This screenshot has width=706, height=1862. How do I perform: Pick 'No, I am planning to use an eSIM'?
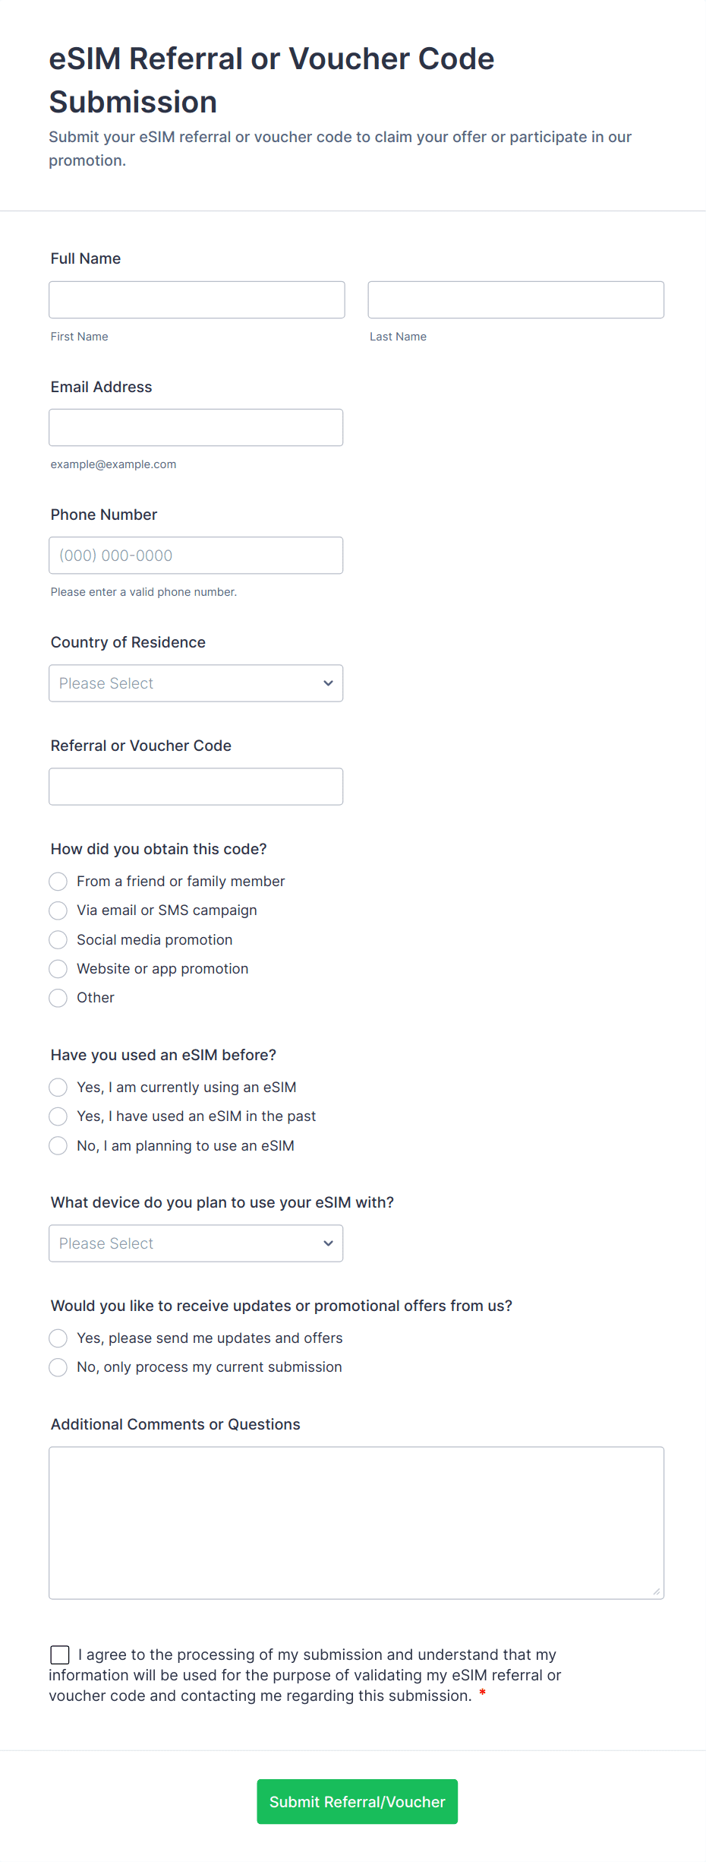58,1146
